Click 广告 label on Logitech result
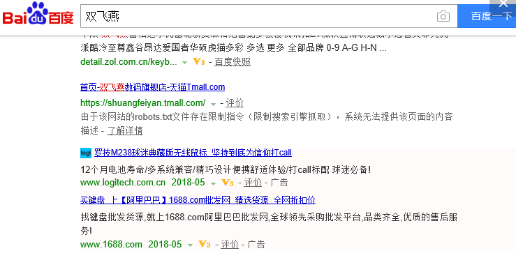This screenshot has width=516, height=267. [279, 182]
